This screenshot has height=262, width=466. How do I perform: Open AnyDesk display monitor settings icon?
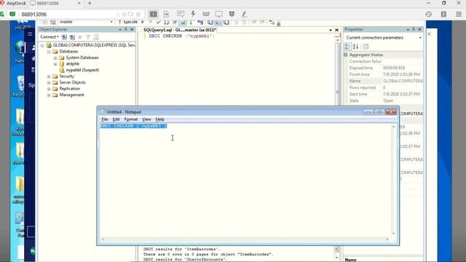pyautogui.click(x=218, y=14)
